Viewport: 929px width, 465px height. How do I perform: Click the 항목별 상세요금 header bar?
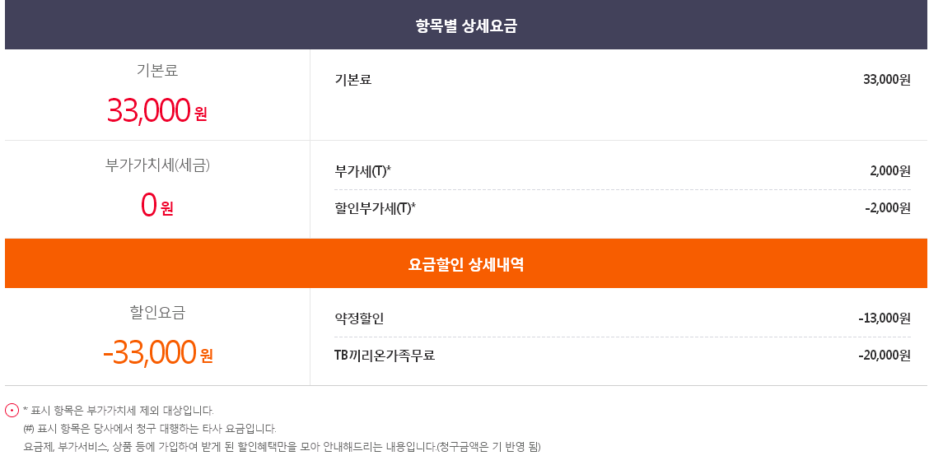[466, 26]
